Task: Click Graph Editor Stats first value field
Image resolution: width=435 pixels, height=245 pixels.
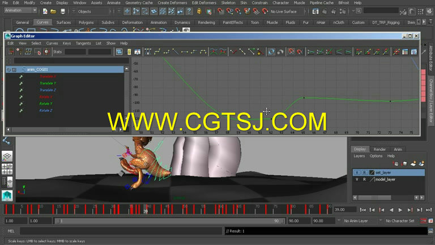Action: coord(75,52)
